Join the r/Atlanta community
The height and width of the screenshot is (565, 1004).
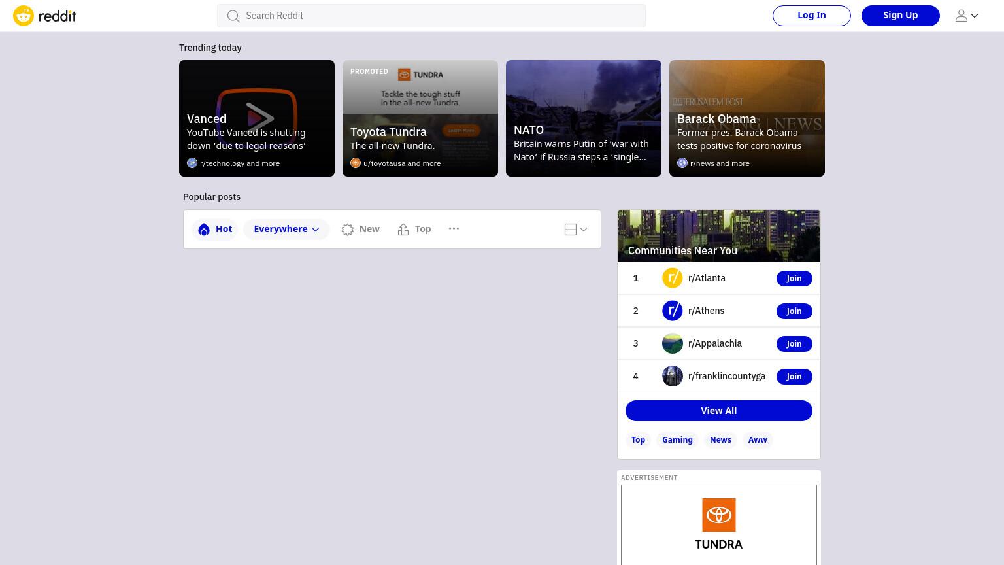tap(794, 279)
